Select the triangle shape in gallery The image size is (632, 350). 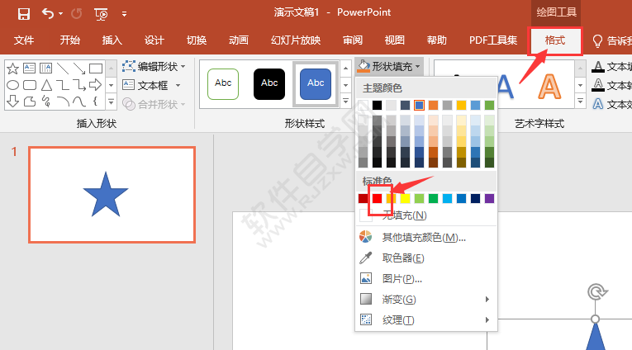pyautogui.click(x=47, y=85)
